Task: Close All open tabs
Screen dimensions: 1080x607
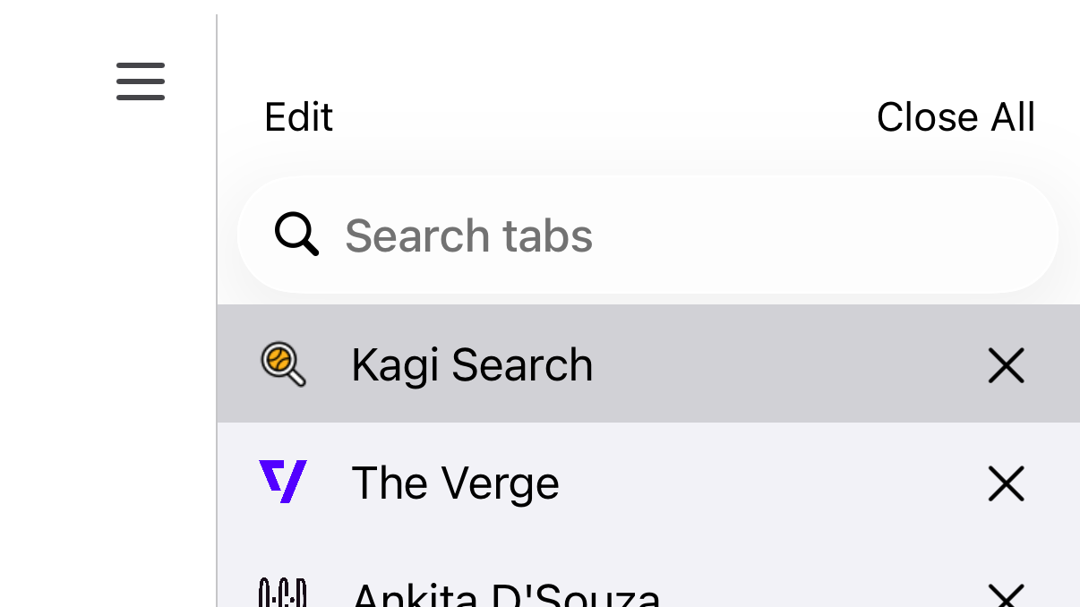Action: (x=956, y=116)
